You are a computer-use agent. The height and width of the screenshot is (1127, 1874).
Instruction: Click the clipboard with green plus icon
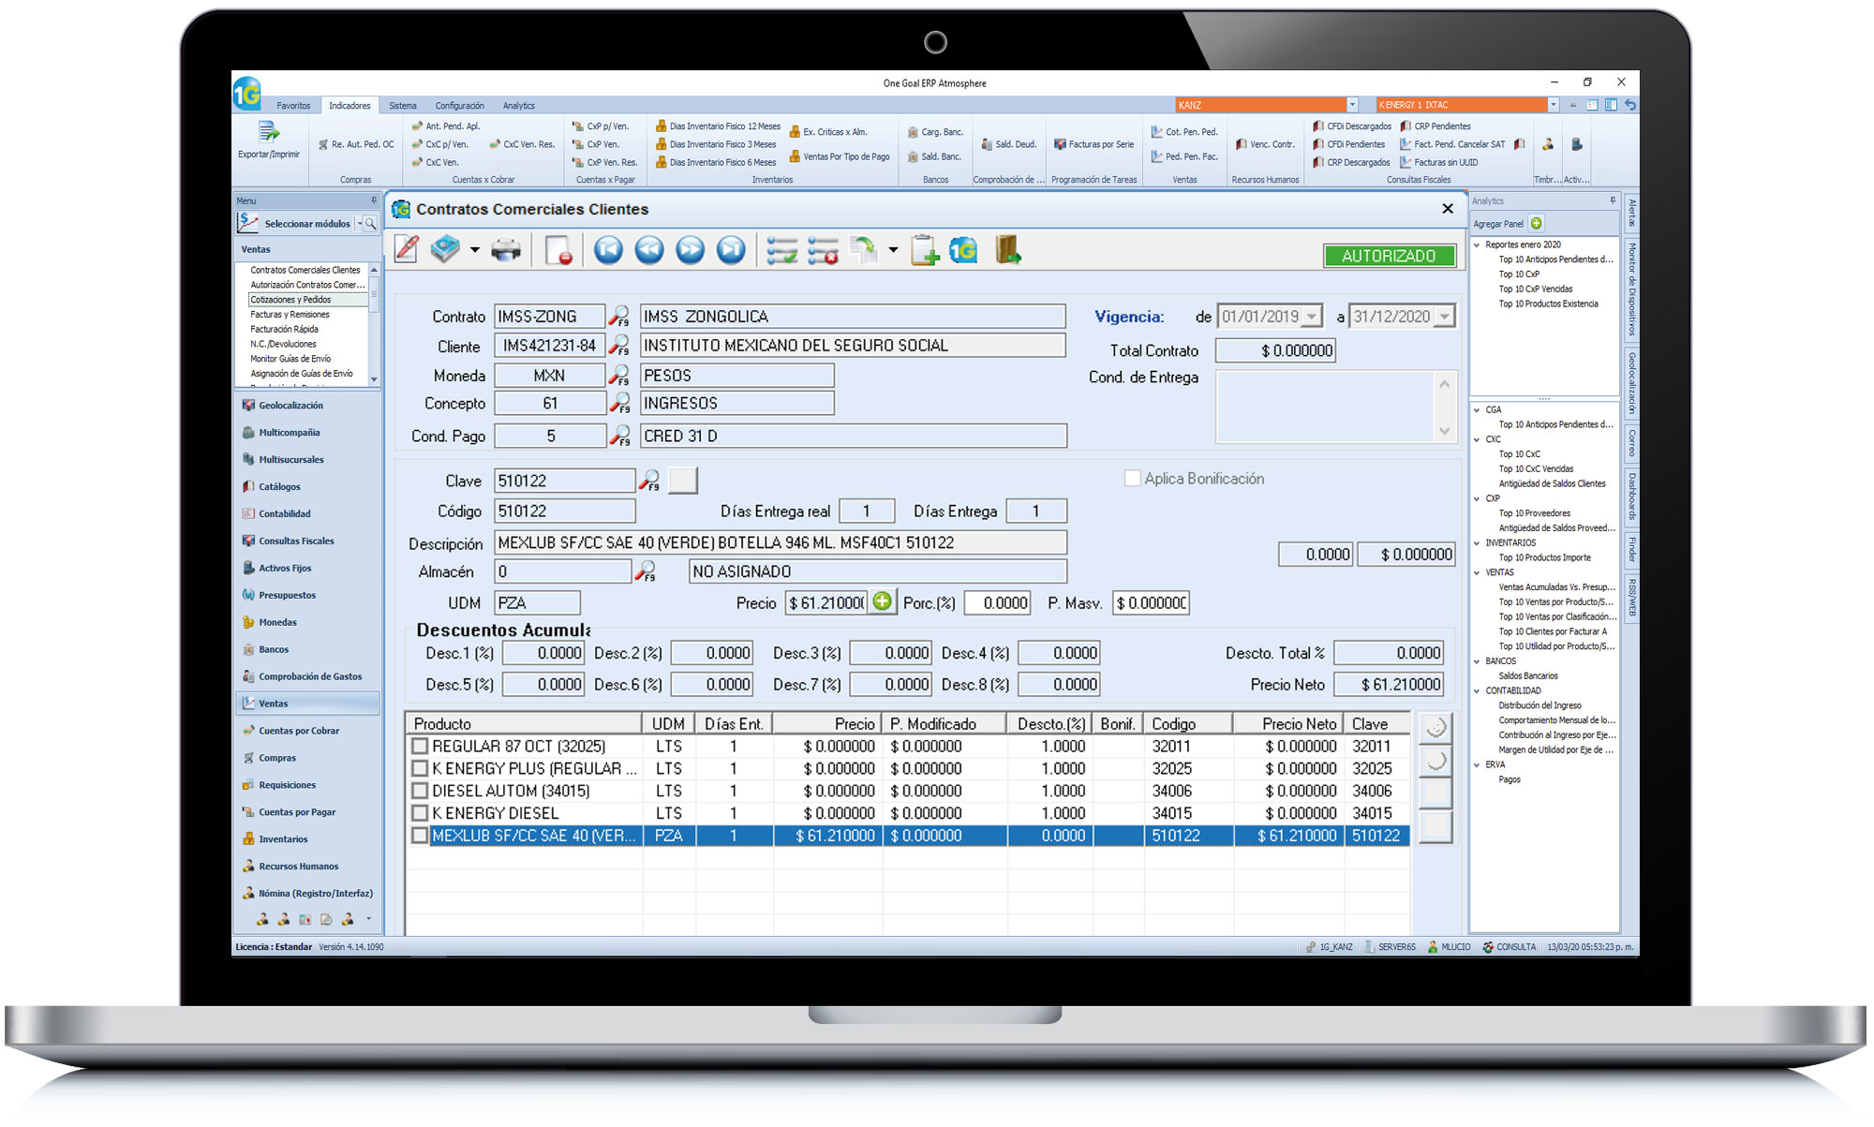[924, 250]
